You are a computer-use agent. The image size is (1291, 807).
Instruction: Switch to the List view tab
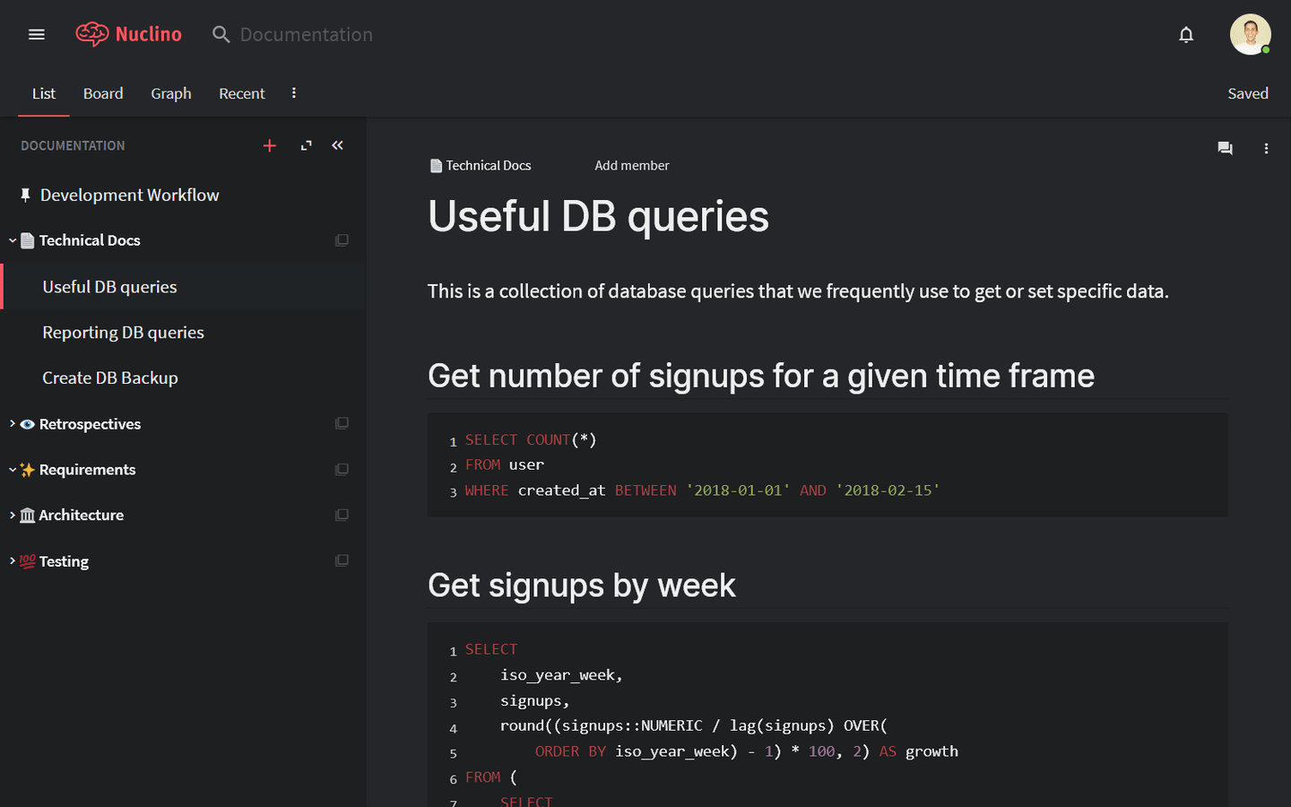point(43,93)
